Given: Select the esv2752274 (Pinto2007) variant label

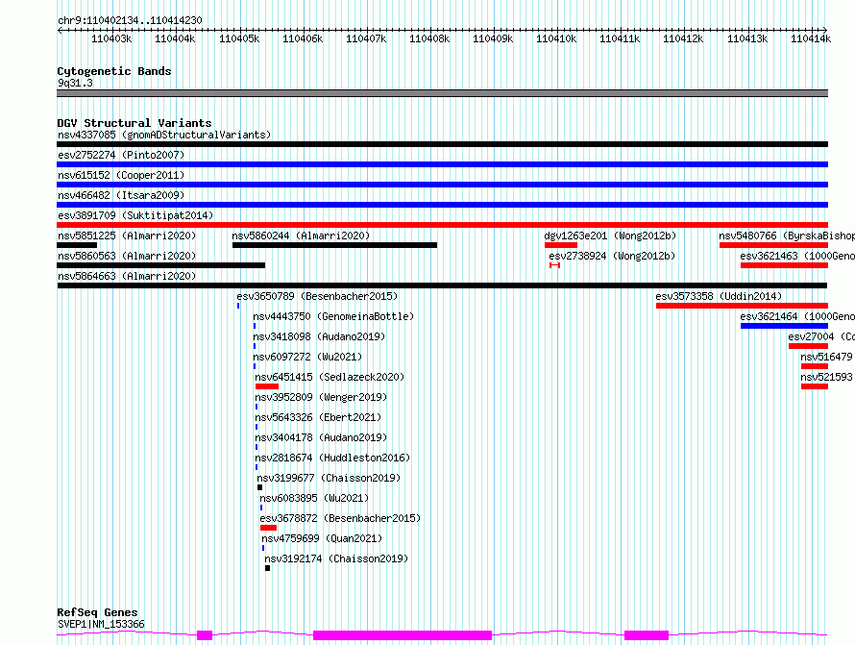Looking at the screenshot, I should (x=121, y=155).
